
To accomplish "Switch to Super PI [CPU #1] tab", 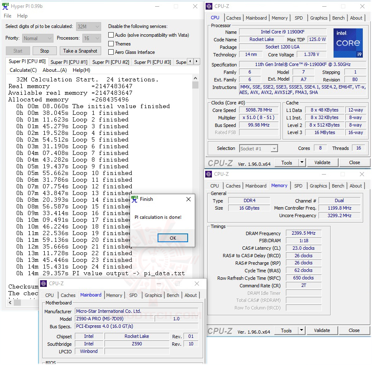I will click(69, 62).
